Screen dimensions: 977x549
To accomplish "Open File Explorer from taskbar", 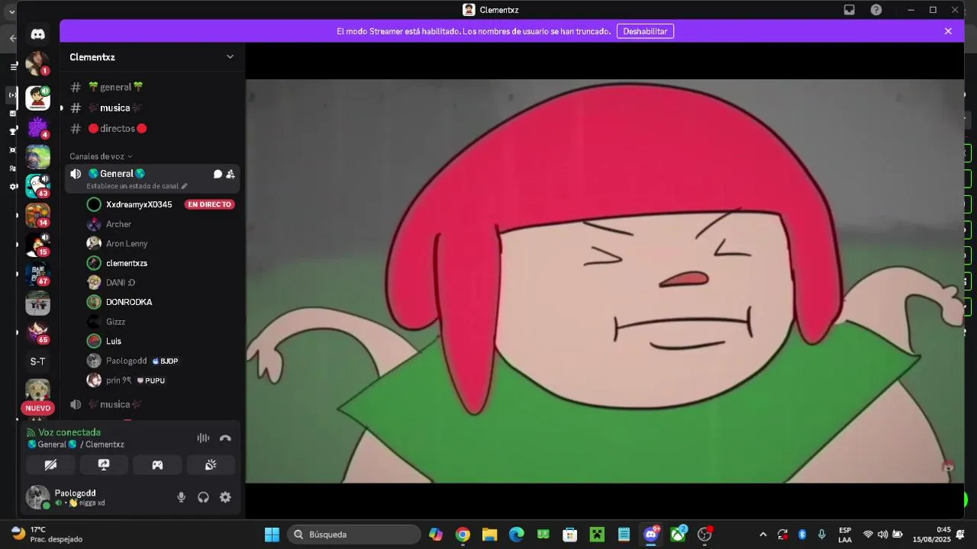I will click(489, 535).
